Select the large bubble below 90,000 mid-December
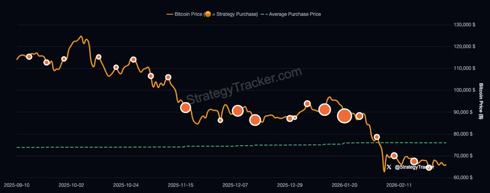The image size is (490, 193). click(x=255, y=120)
